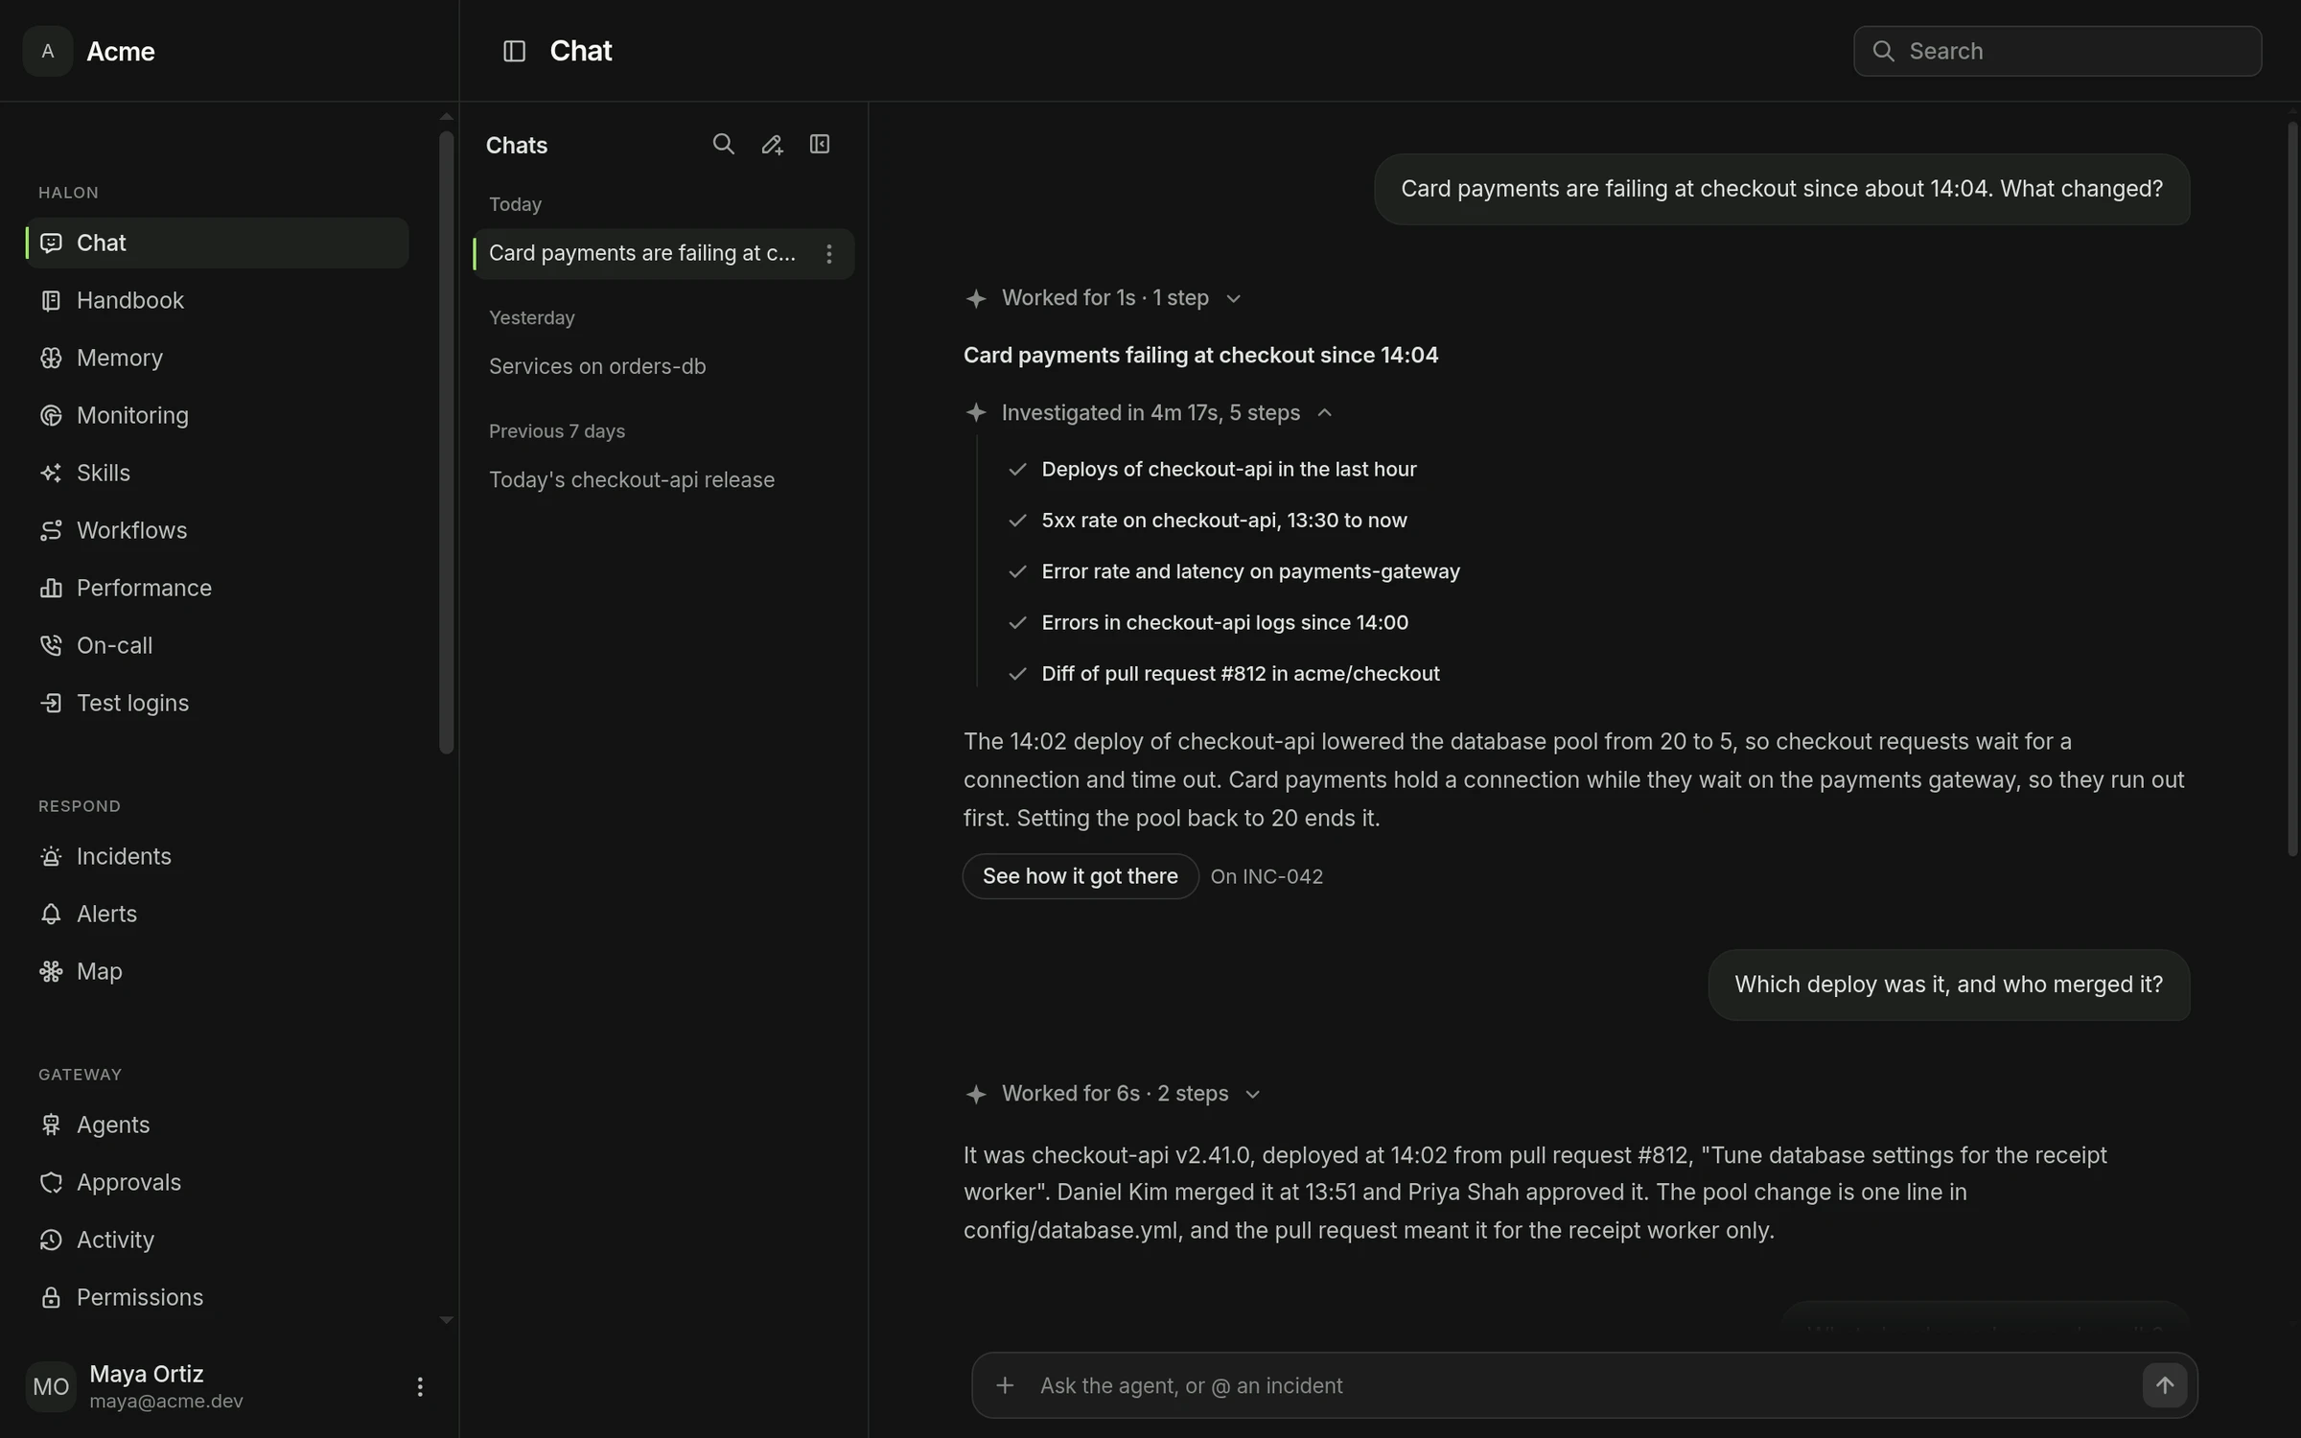Expand the 'Worked for 6s · 2 steps' details
Image resolution: width=2301 pixels, height=1438 pixels.
[1112, 1094]
